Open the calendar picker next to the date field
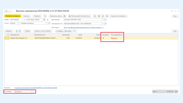 [44, 19]
